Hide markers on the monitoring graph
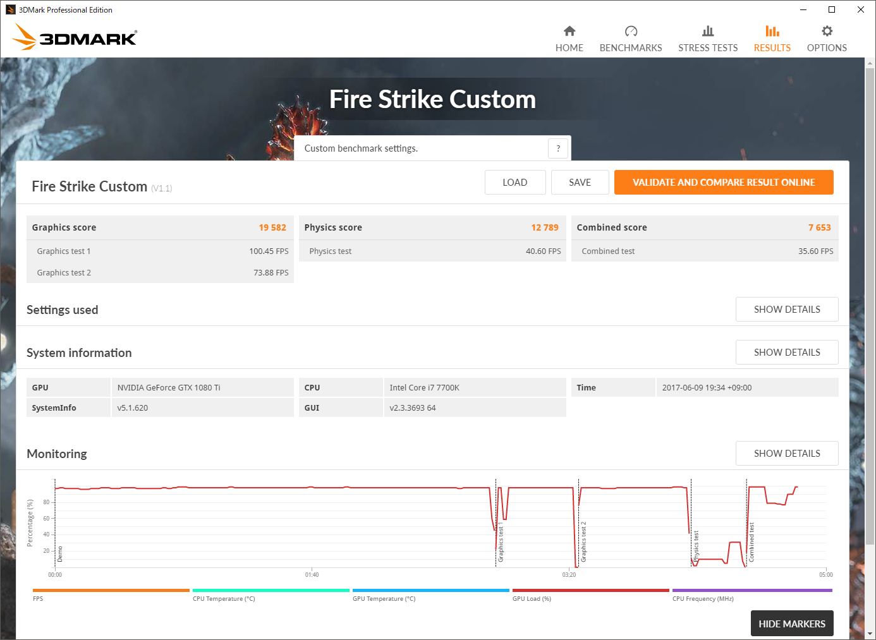 [792, 623]
